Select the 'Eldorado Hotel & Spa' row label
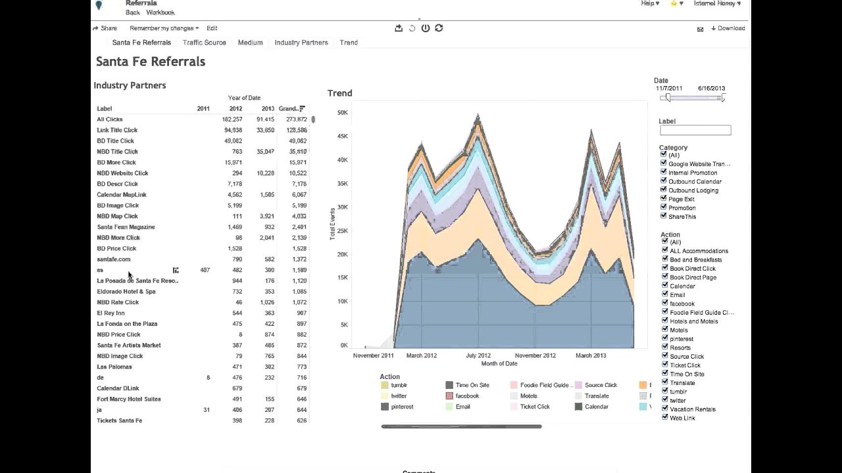The height and width of the screenshot is (473, 842). pyautogui.click(x=126, y=292)
